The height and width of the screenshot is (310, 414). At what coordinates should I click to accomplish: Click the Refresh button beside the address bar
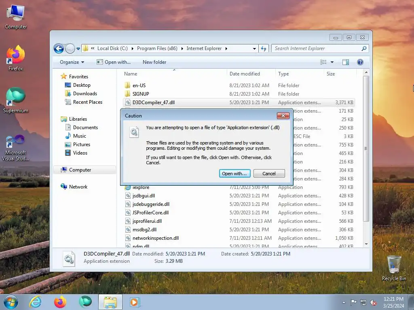pos(264,48)
